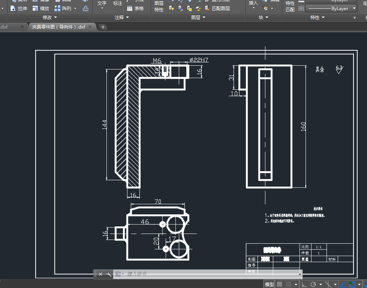The width and height of the screenshot is (367, 288).
Task: Open Properties panel dialog launcher arrow
Action: pyautogui.click(x=354, y=18)
